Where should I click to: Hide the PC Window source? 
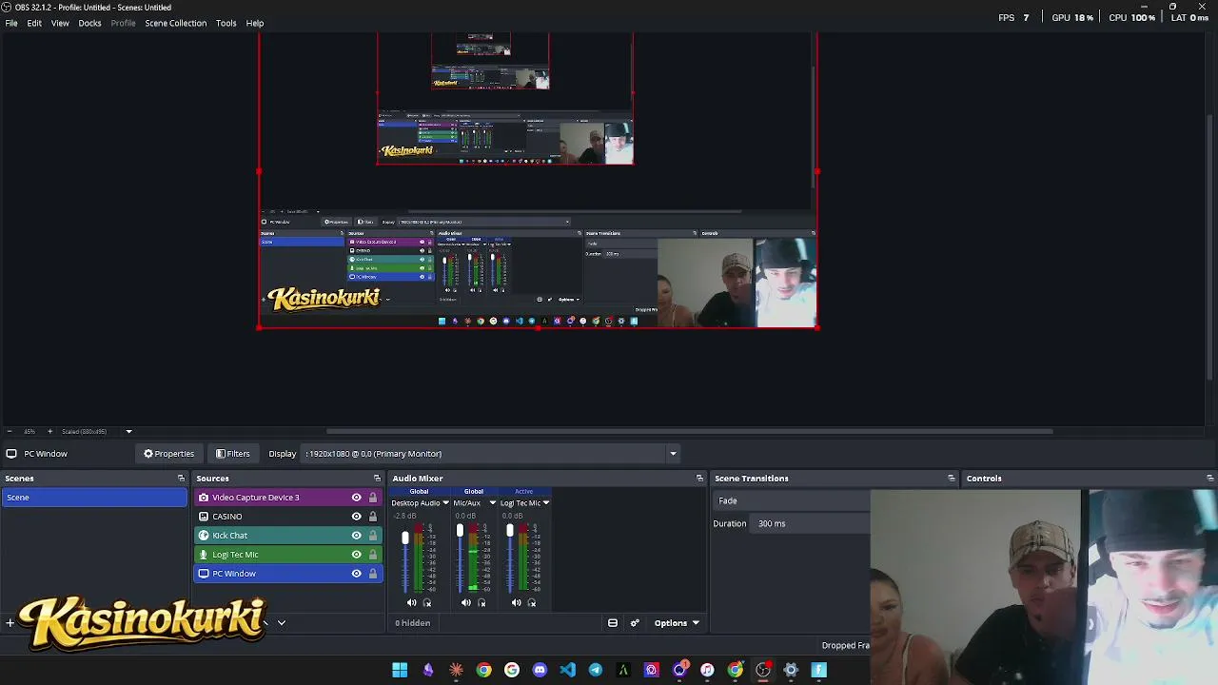coord(357,574)
